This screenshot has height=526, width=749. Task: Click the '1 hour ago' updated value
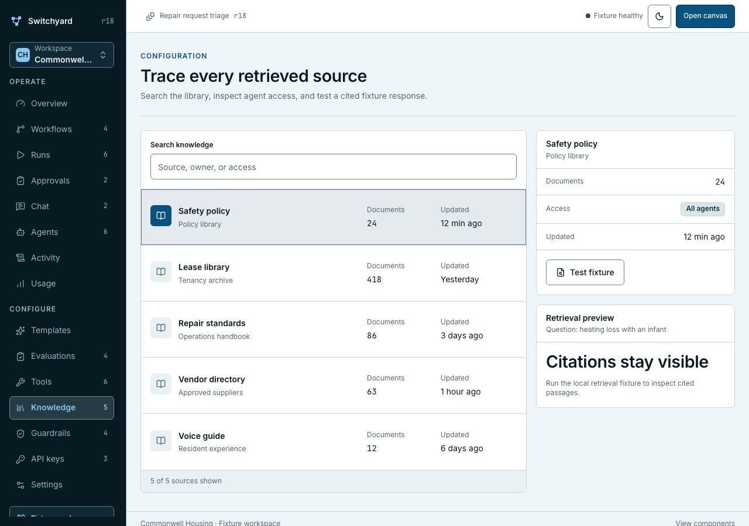coord(461,392)
